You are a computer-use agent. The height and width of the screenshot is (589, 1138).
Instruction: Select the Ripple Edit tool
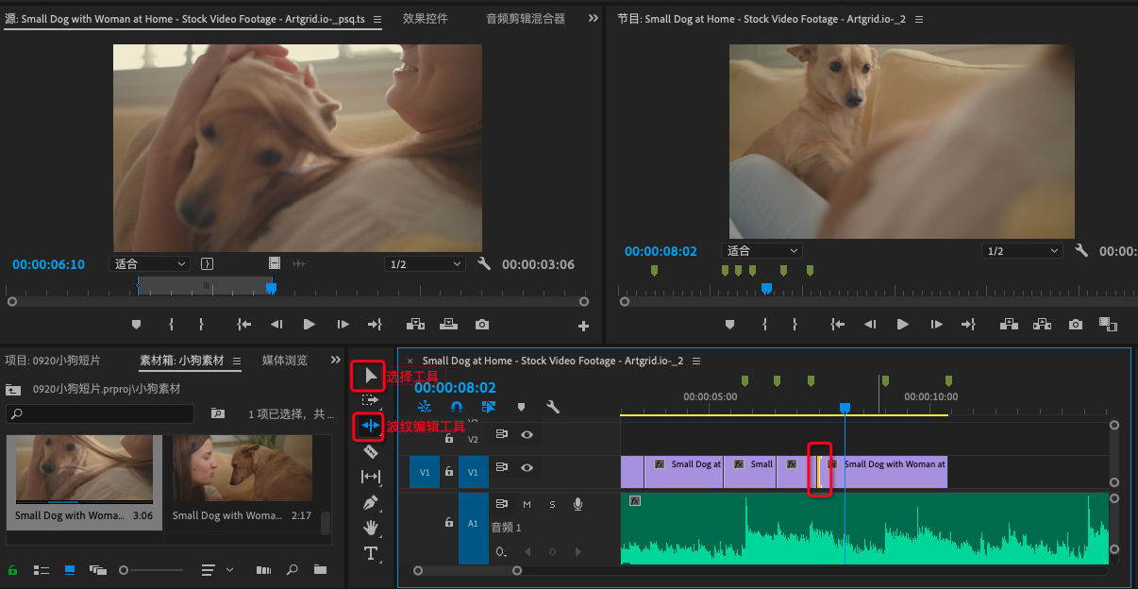point(370,426)
